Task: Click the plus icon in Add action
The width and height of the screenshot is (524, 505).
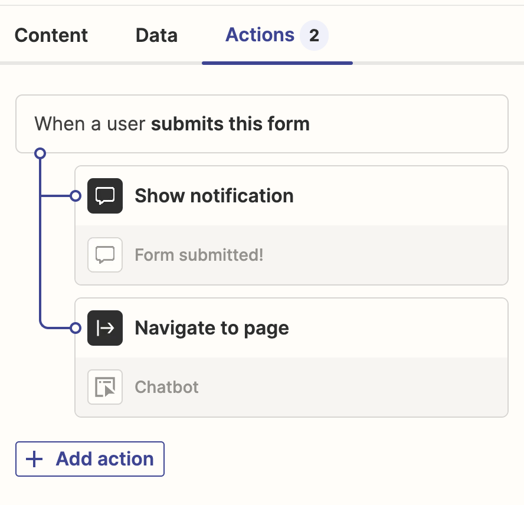Action: [x=35, y=459]
